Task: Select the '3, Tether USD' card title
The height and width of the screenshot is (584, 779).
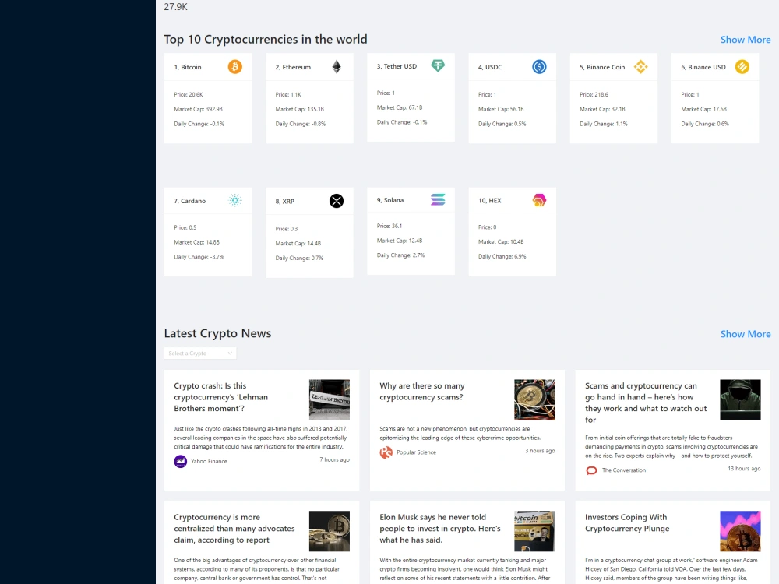Action: [397, 66]
